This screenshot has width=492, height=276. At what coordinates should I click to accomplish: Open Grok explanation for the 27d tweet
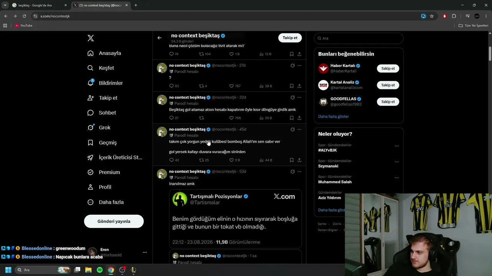[293, 66]
